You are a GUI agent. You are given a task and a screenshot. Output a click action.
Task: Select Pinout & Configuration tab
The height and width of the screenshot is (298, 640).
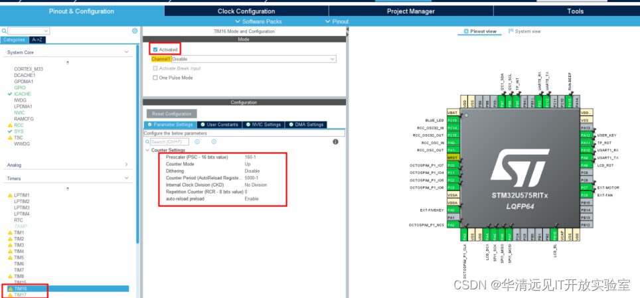[x=82, y=11]
